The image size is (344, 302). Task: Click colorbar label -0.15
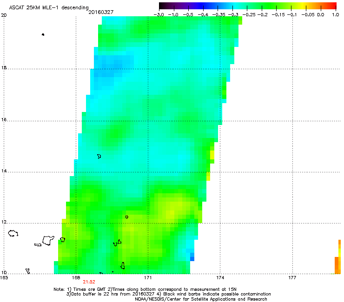pyautogui.click(x=278, y=15)
